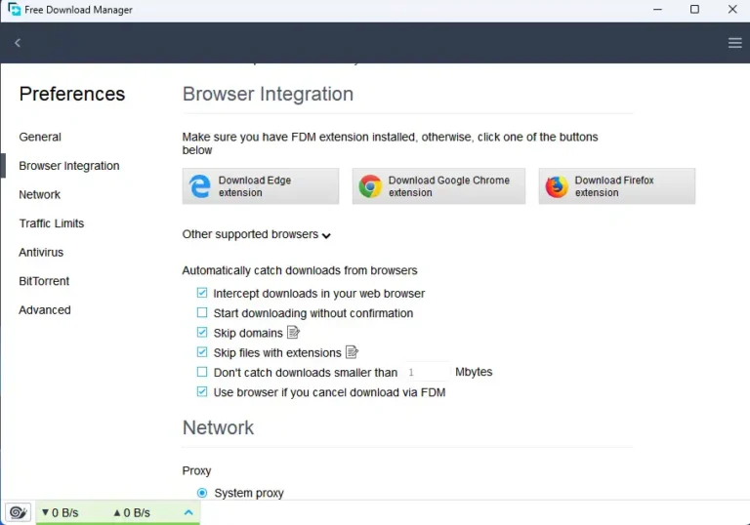750x525 pixels.
Task: Jump to BitTorrent settings
Action: click(x=44, y=281)
